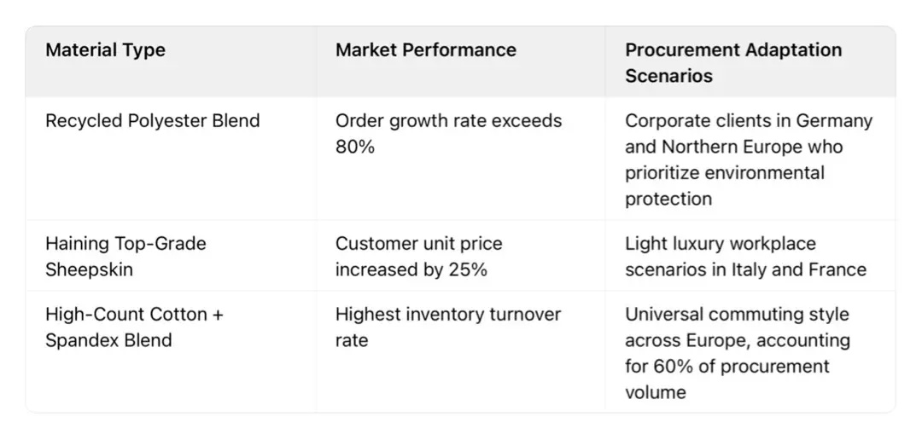Select the universal commuting style cell
The image size is (922, 440).
pyautogui.click(x=737, y=353)
